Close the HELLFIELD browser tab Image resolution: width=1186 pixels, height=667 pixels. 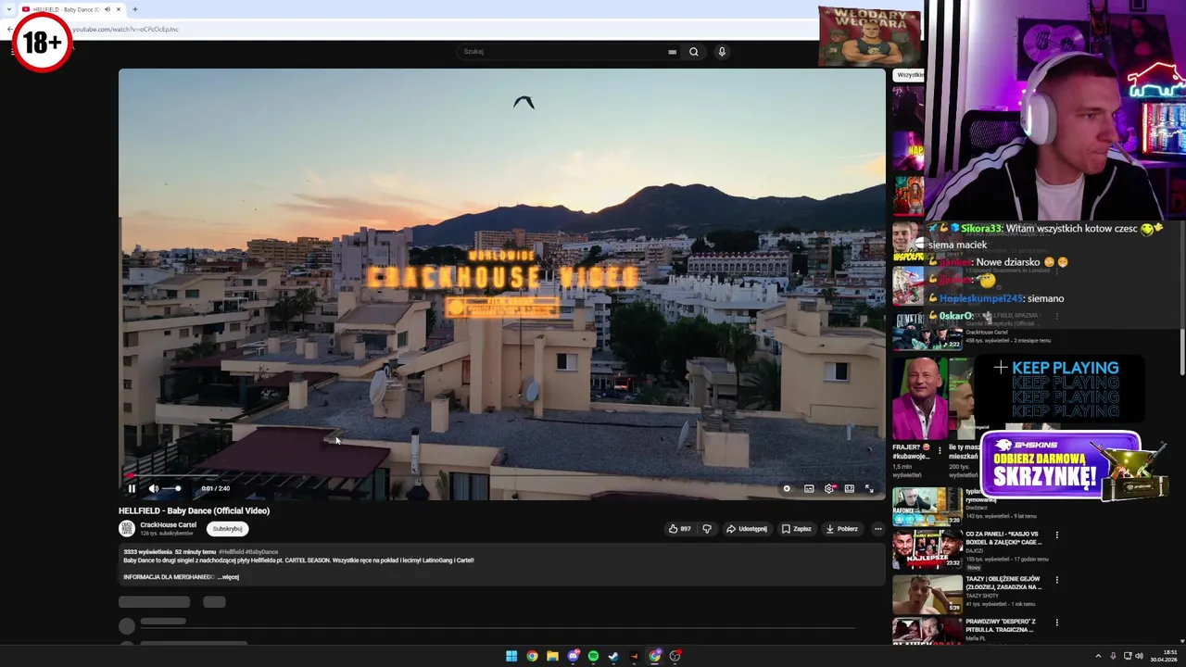point(118,9)
